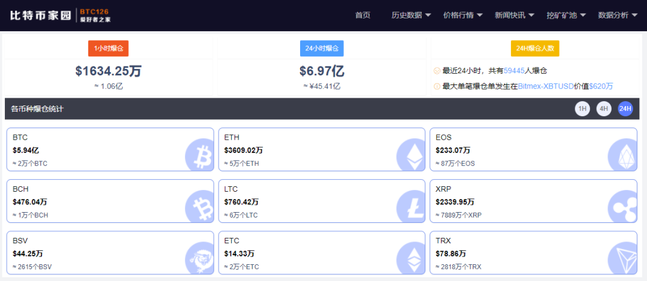Click the Bitcoin coin icon in BTC card
Viewport: 647px width, 281px height.
click(x=199, y=156)
